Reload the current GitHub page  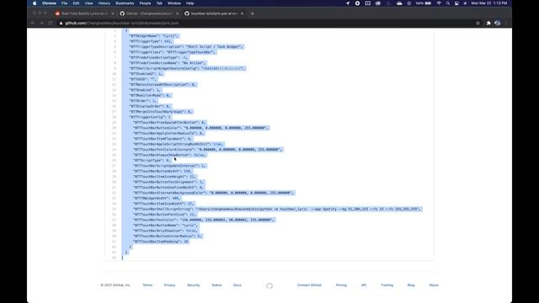51,23
